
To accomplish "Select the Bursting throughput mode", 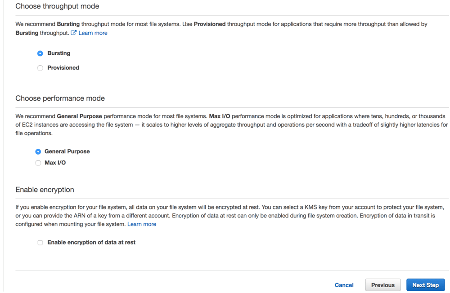I will (40, 53).
